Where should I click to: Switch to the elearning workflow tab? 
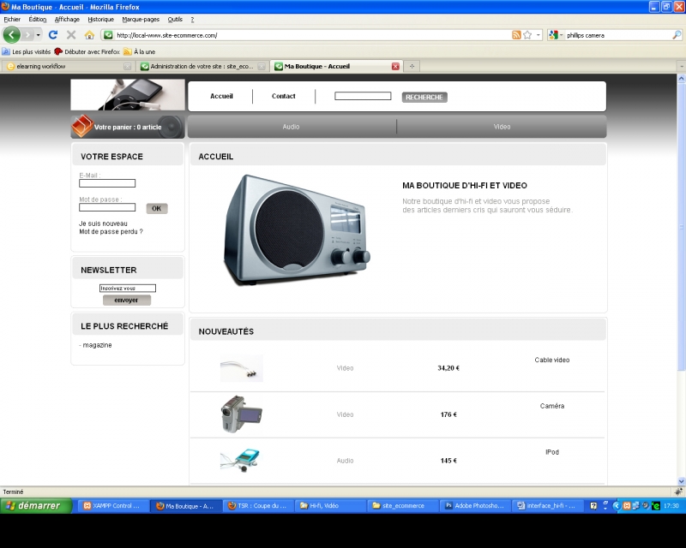64,66
